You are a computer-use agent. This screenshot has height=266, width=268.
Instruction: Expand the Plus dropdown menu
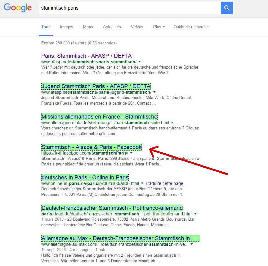159,27
